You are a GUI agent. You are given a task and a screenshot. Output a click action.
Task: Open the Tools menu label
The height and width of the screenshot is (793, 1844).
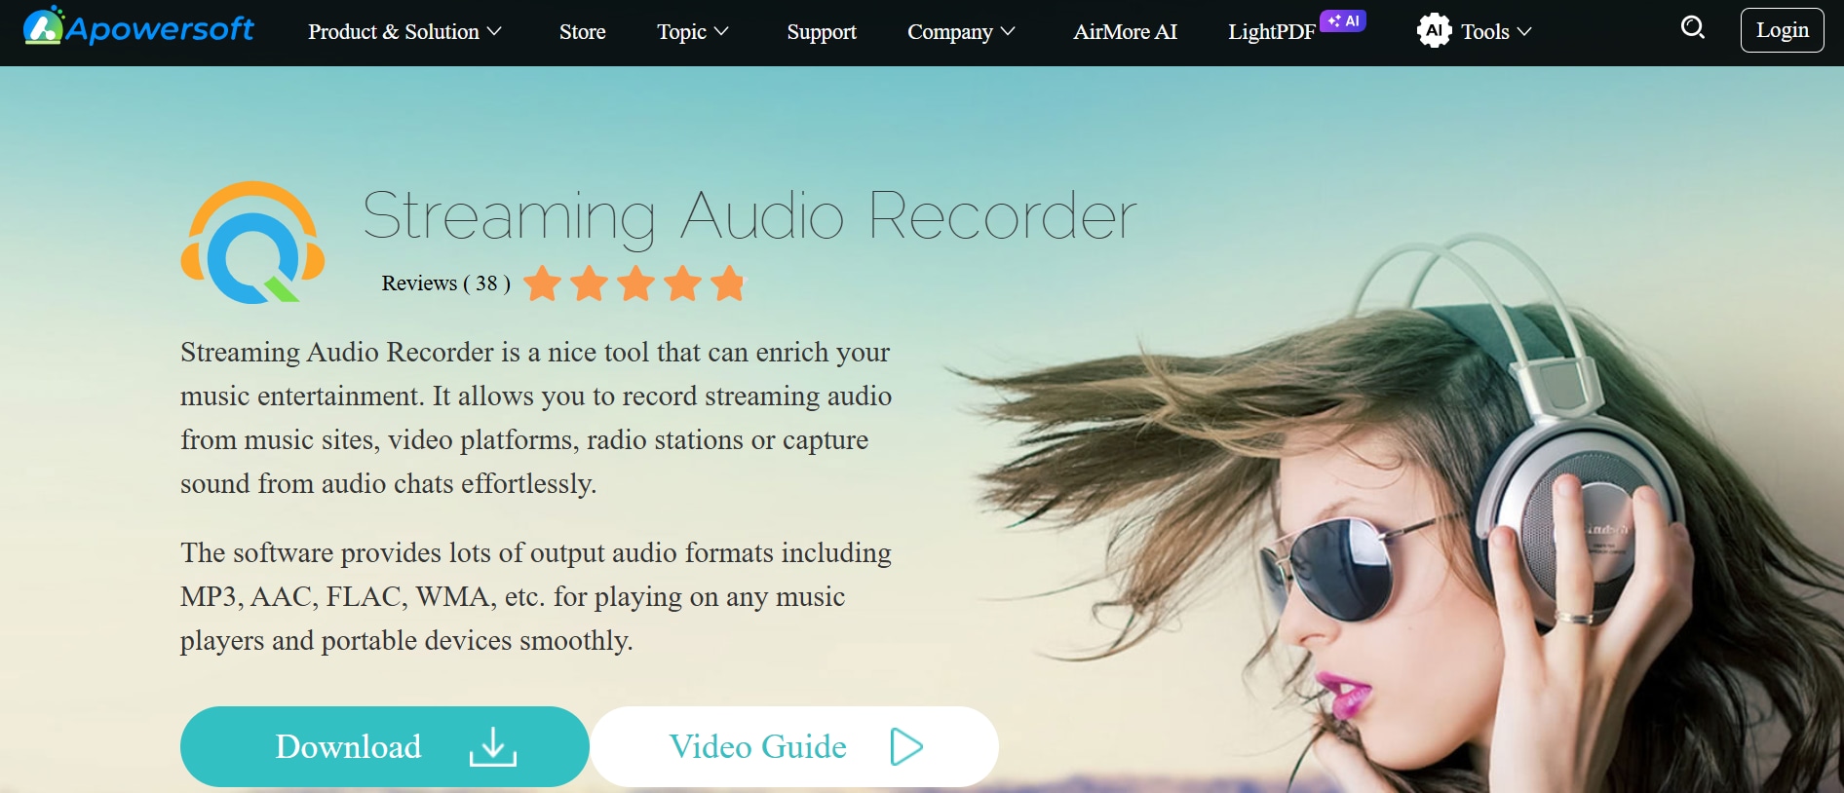pos(1485,32)
